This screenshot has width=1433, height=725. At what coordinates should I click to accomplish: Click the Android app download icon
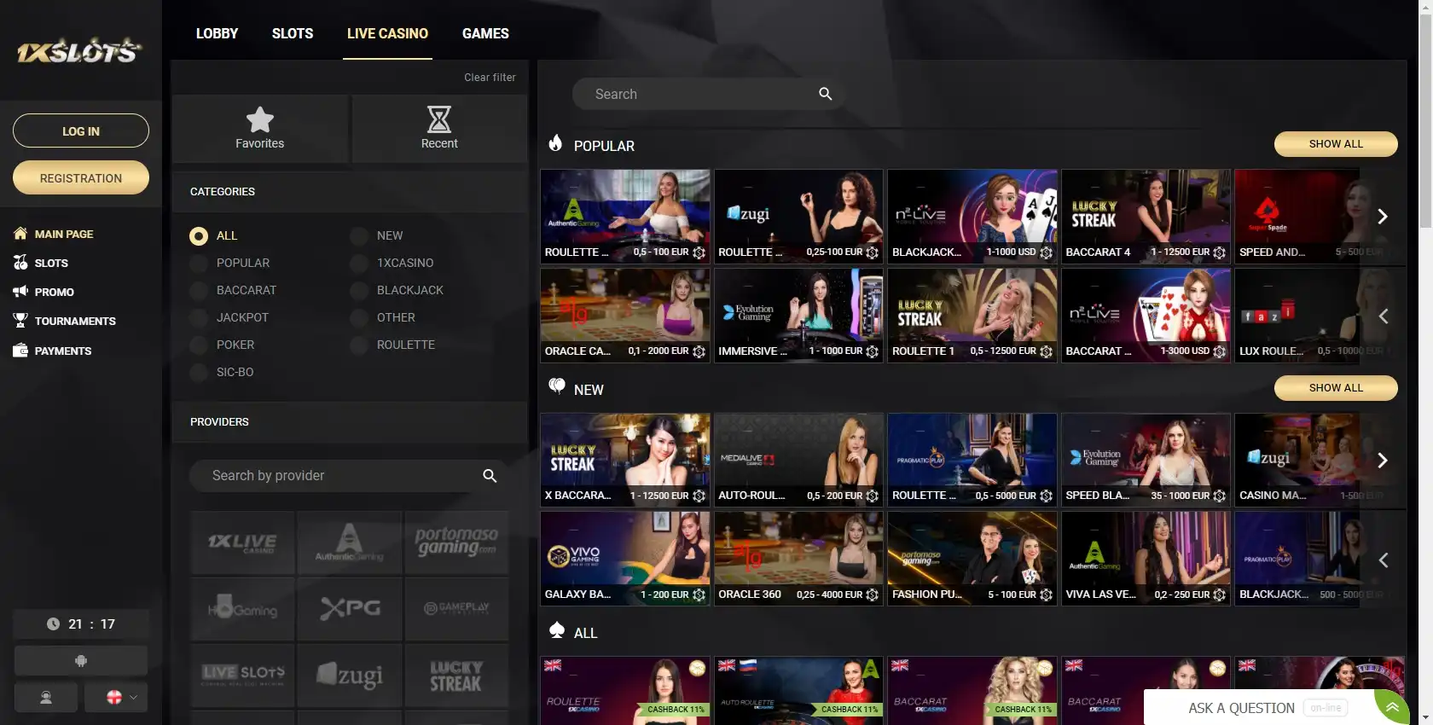[81, 661]
